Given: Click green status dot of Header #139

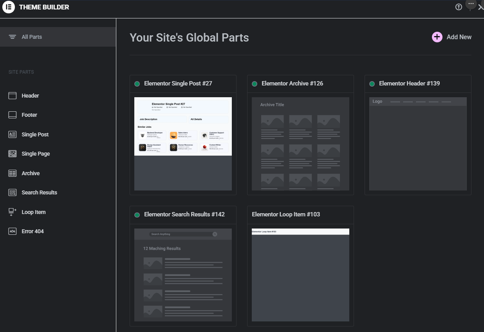Looking at the screenshot, I should pyautogui.click(x=372, y=84).
